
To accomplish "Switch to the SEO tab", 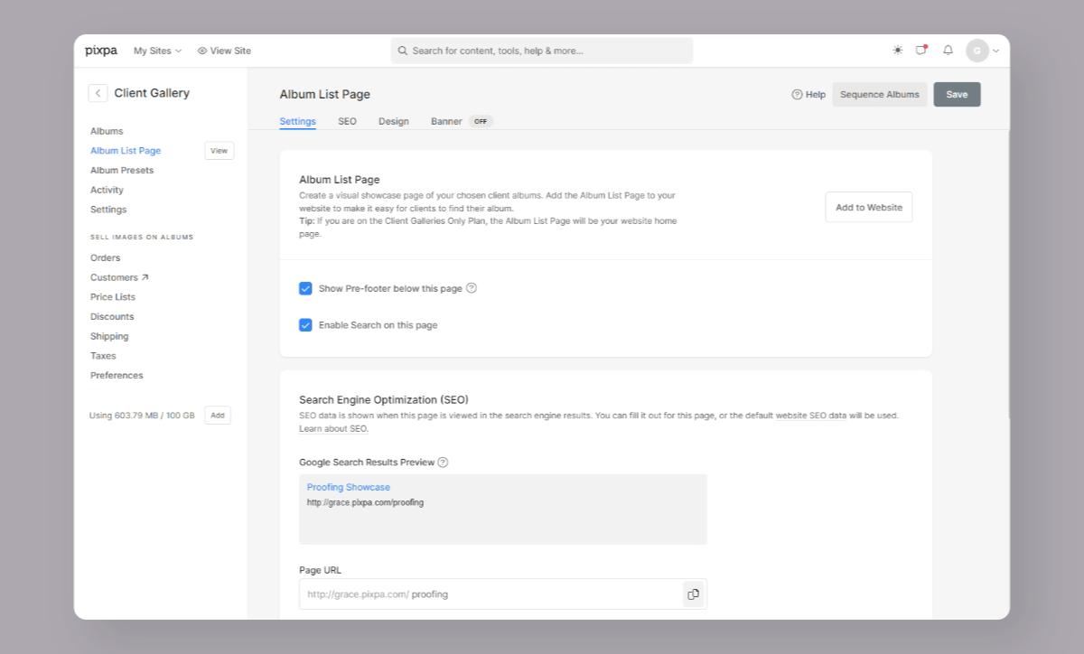I will (347, 121).
